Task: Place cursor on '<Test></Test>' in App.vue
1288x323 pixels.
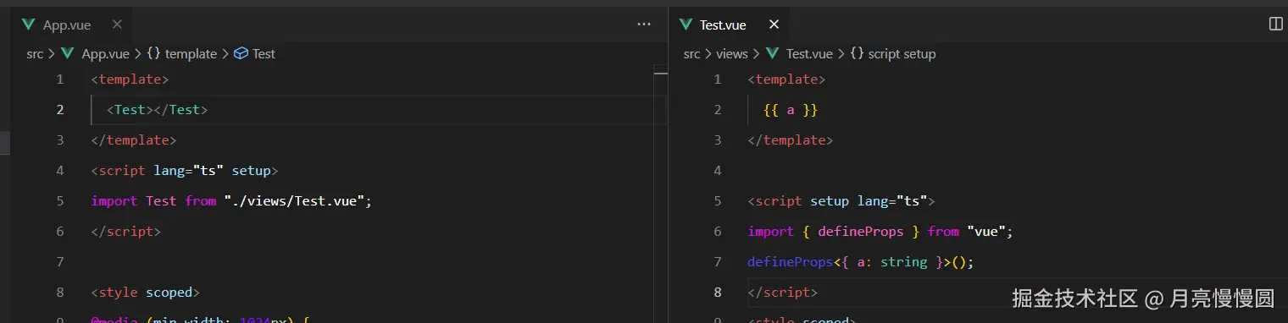Action: 157,109
